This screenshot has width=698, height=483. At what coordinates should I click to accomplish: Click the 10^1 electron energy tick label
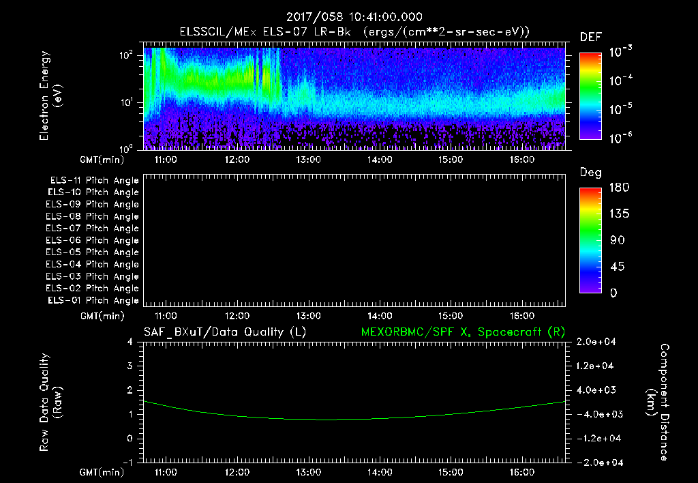pyautogui.click(x=126, y=102)
